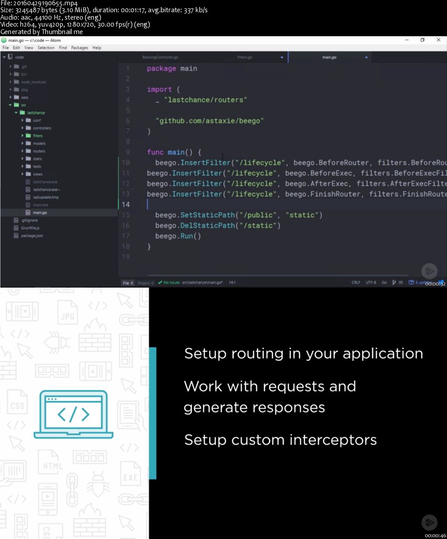Click the Pluralsight play logo on slide frame

tap(430, 522)
